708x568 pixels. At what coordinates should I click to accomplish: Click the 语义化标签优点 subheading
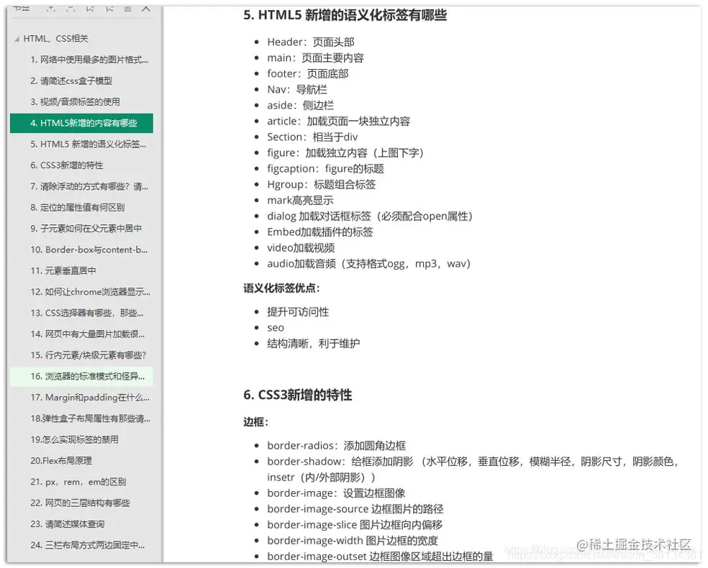tap(281, 288)
